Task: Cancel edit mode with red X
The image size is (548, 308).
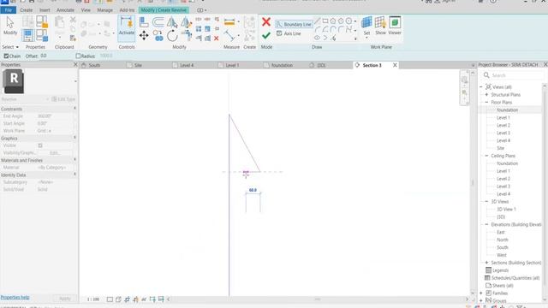Action: (266, 22)
